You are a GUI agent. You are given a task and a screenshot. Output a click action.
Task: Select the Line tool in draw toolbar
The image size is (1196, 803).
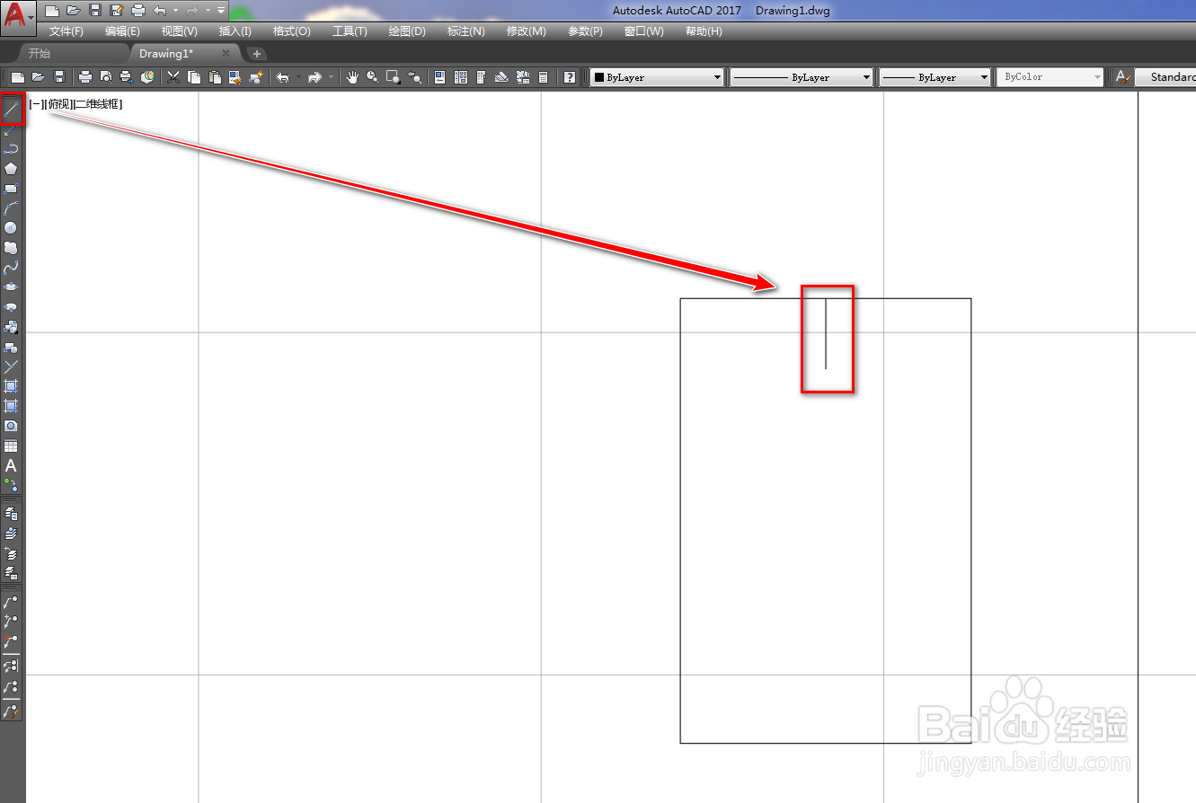[x=11, y=110]
